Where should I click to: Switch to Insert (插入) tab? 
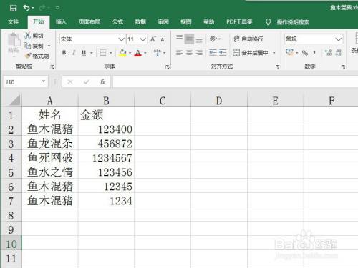click(x=61, y=22)
